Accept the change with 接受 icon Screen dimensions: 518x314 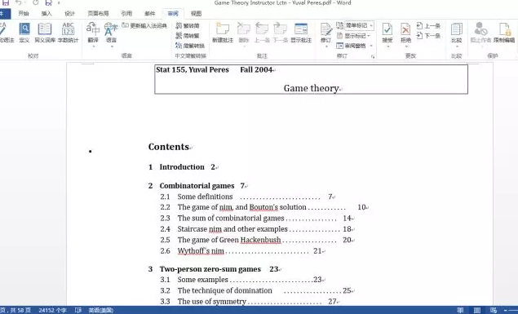click(387, 33)
